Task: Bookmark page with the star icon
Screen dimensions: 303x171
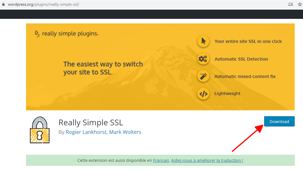Action: tap(300, 4)
